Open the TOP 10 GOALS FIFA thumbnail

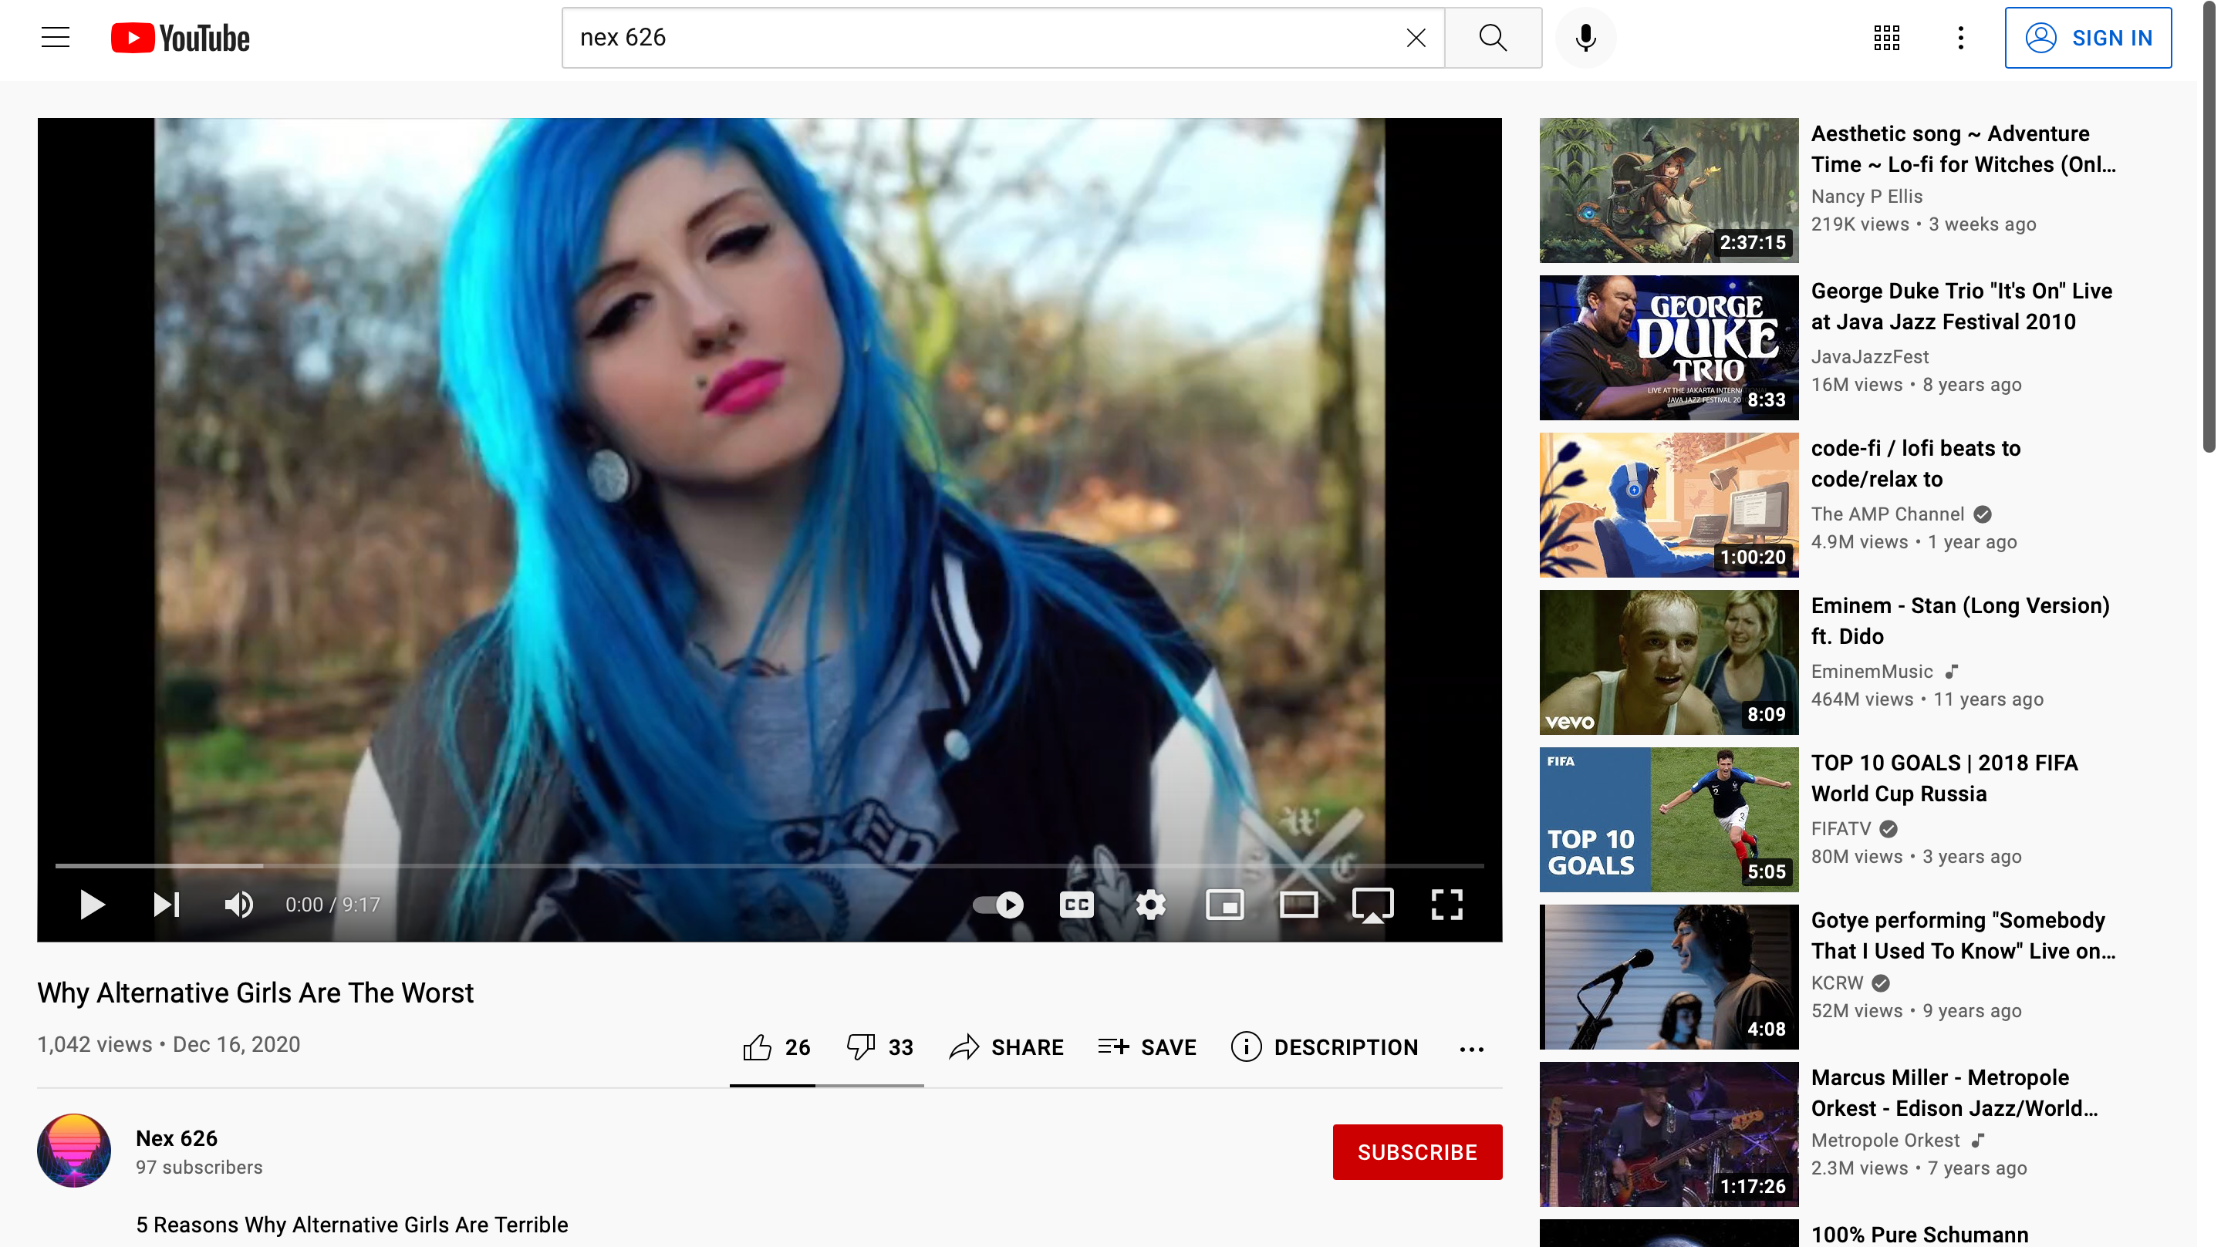click(1669, 820)
